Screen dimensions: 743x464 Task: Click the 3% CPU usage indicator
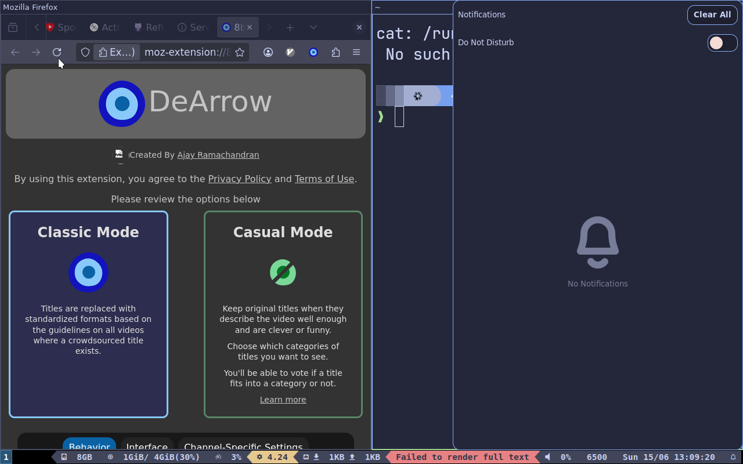click(229, 457)
